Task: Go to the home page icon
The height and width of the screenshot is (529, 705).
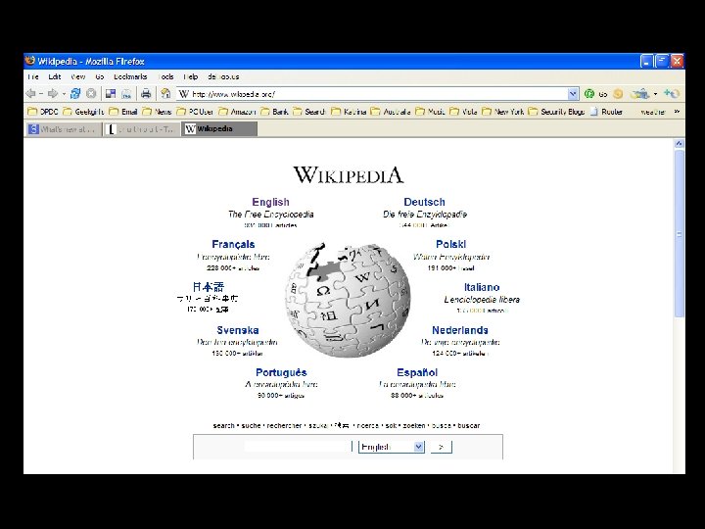Action: point(165,94)
